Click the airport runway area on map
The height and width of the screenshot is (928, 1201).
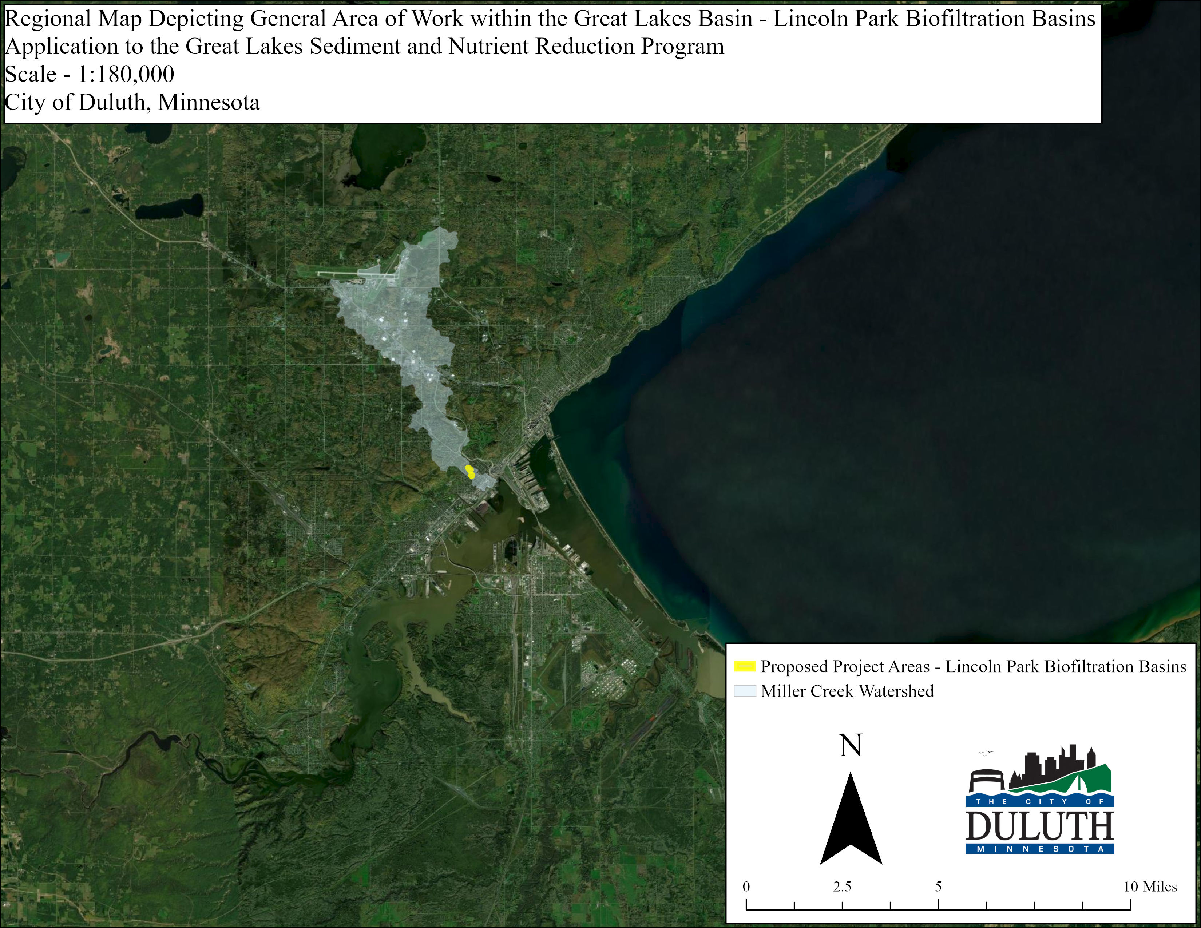[352, 273]
